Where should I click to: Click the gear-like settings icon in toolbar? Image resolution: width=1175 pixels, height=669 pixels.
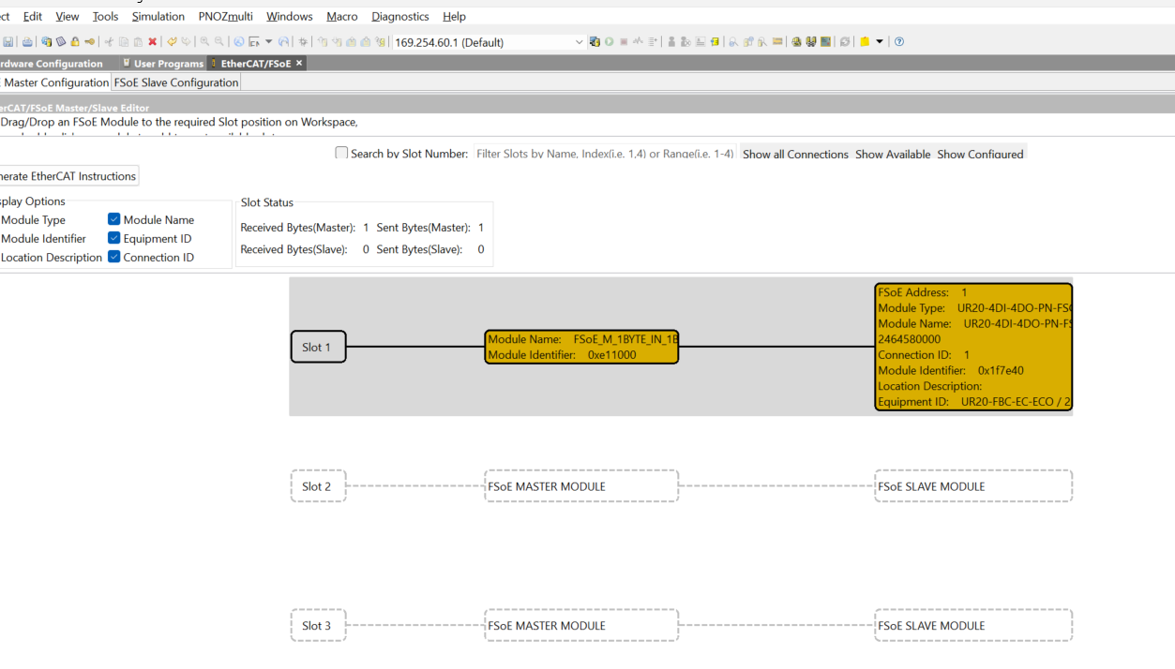tap(303, 41)
